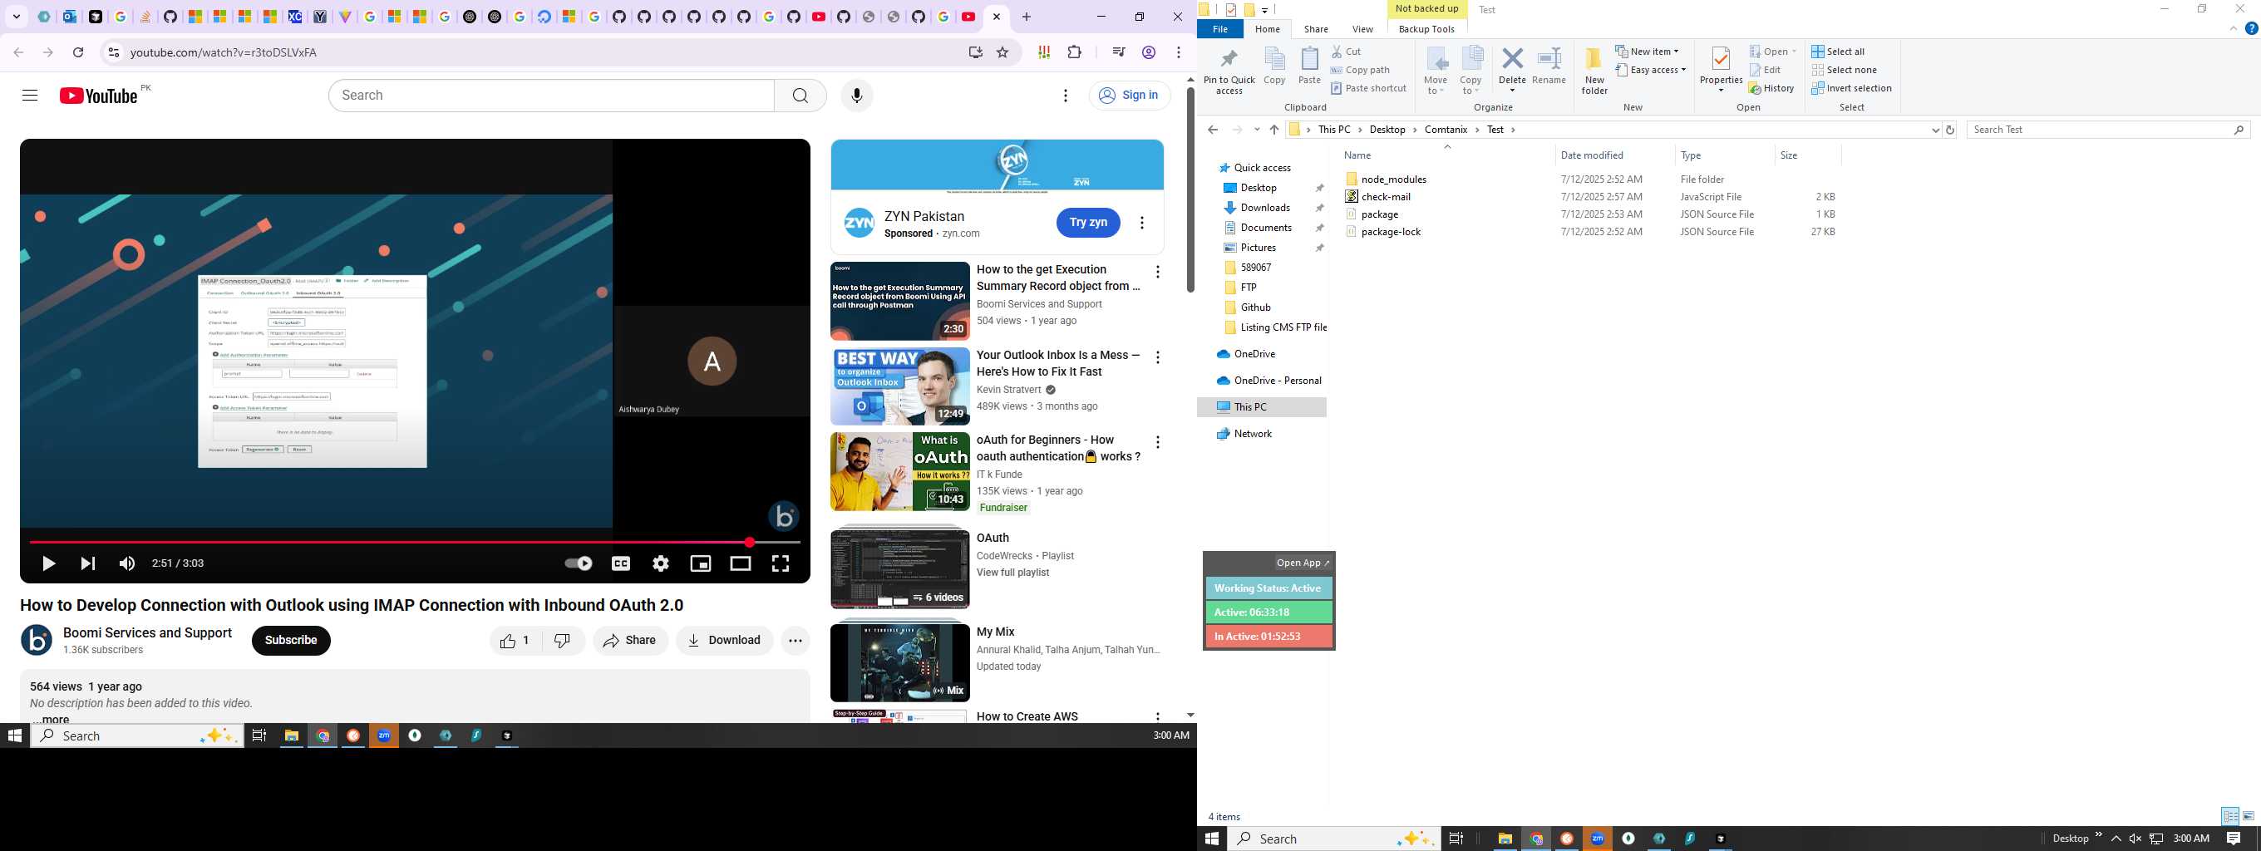Click the YouTube search magnifier button
This screenshot has width=2261, height=851.
tap(800, 95)
